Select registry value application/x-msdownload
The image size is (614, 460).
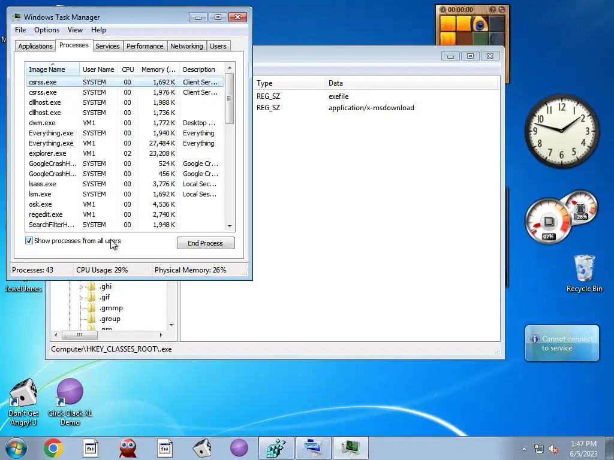tap(371, 108)
